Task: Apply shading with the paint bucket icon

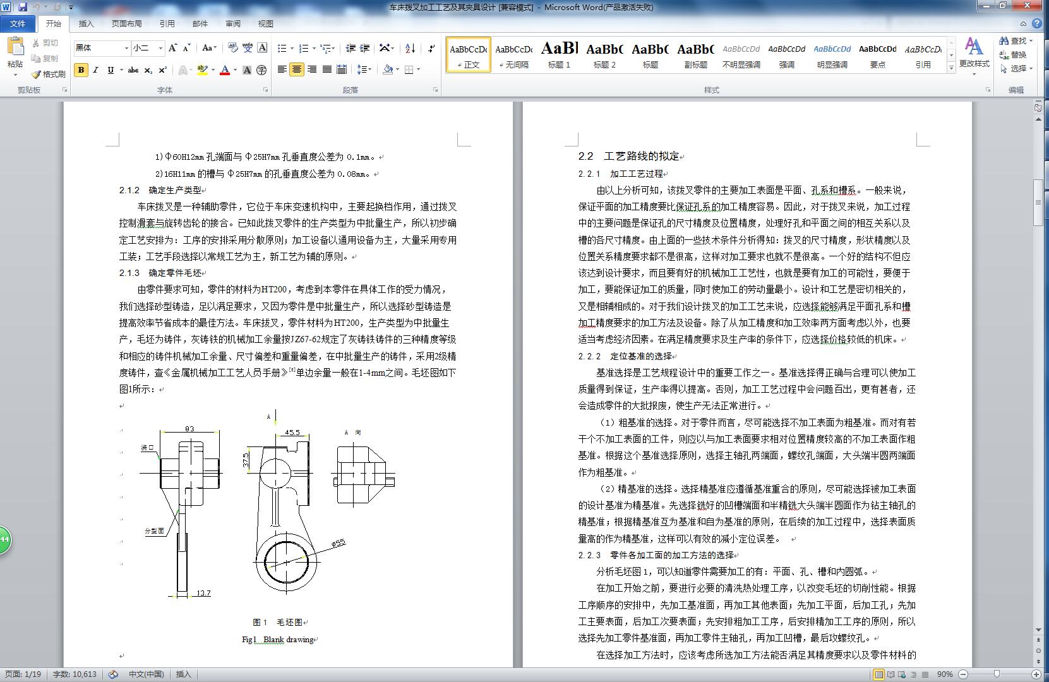Action: click(387, 71)
